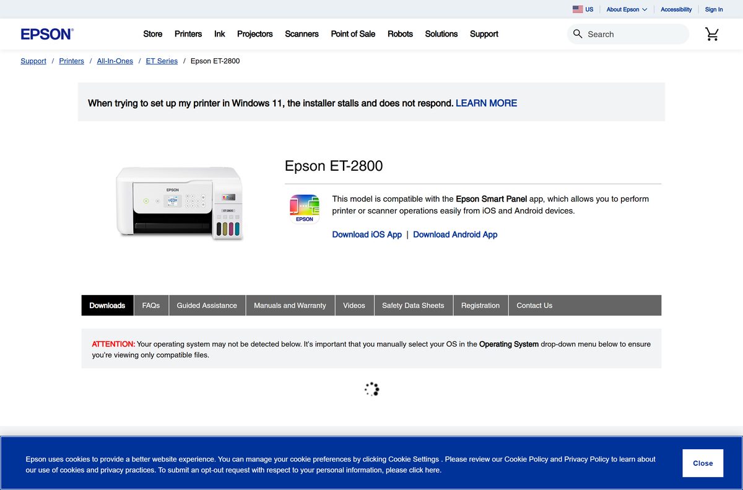The height and width of the screenshot is (490, 743).
Task: Click Download iOS App link
Action: coord(367,234)
